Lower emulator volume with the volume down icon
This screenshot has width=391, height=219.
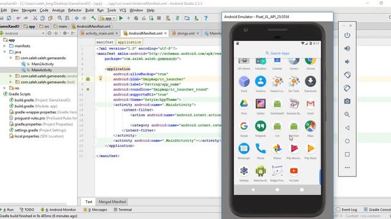[x=347, y=61]
